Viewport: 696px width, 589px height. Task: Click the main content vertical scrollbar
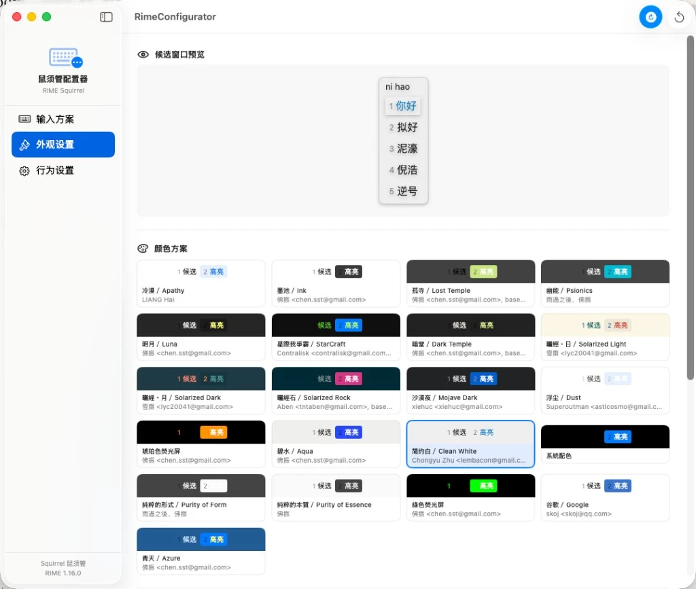coord(691,208)
